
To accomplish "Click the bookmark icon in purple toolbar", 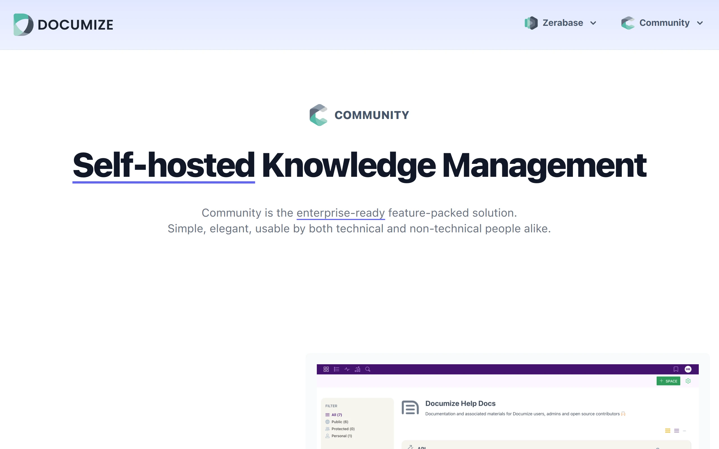I will 676,369.
